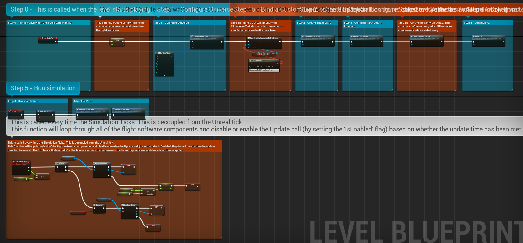The height and width of the screenshot is (243, 523).
Task: Select the Create UI node
Action: pyautogui.click(x=488, y=37)
